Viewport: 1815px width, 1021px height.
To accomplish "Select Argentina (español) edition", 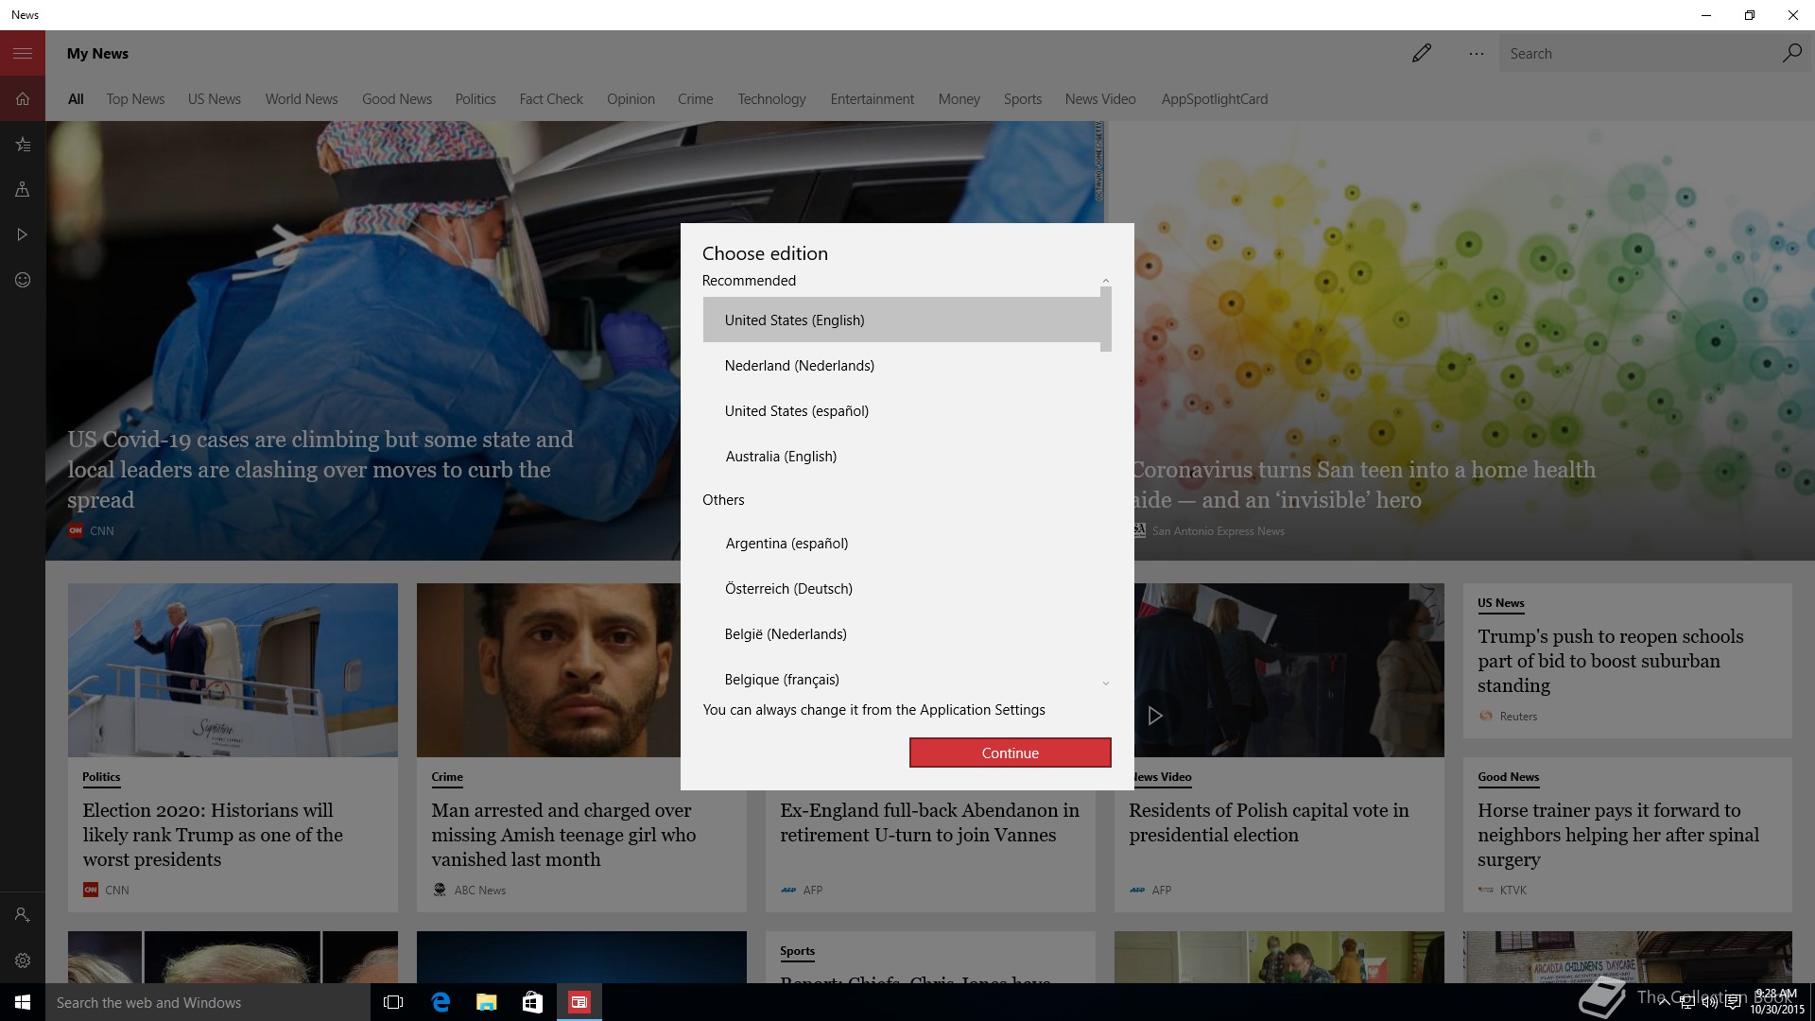I will (x=902, y=543).
